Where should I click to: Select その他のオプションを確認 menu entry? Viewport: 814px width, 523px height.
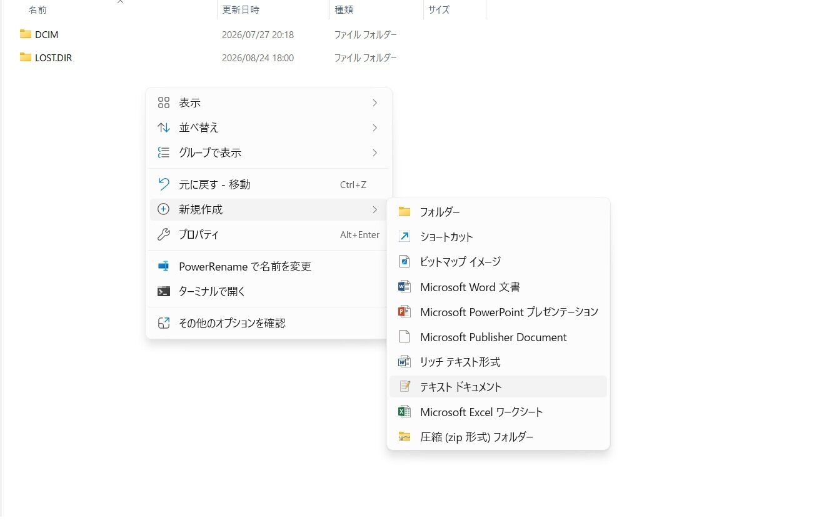pos(269,323)
